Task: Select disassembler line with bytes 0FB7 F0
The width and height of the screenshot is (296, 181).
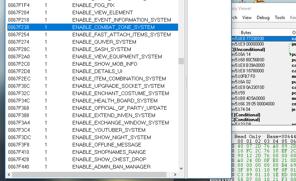Action: click(x=264, y=76)
